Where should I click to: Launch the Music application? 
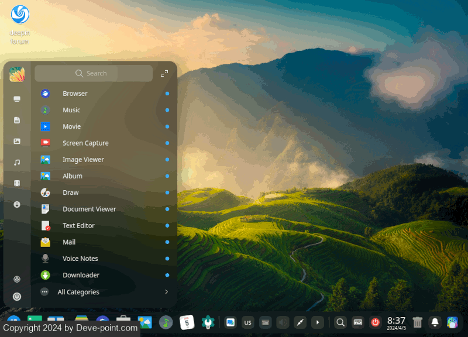tap(71, 110)
